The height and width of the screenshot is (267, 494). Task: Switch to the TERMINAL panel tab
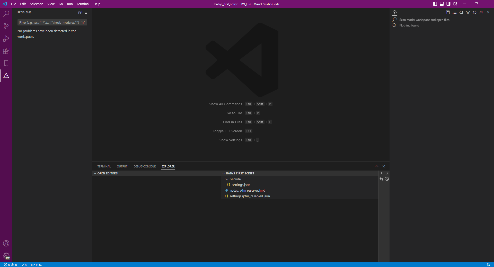[x=104, y=166]
